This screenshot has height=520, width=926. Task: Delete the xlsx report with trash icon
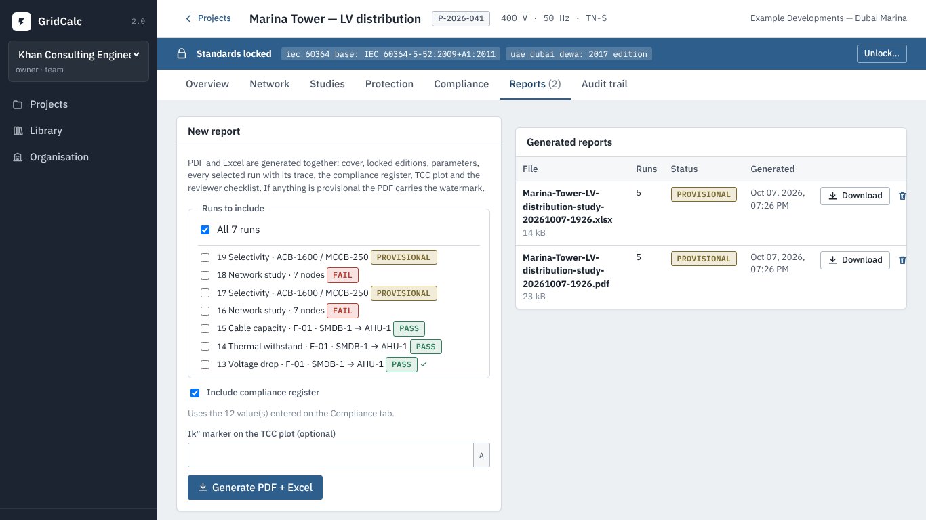pyautogui.click(x=902, y=196)
